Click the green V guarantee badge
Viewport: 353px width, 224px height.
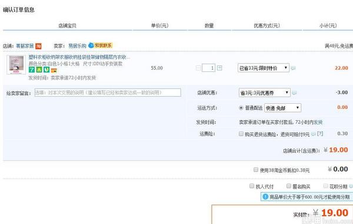[x=46, y=70]
